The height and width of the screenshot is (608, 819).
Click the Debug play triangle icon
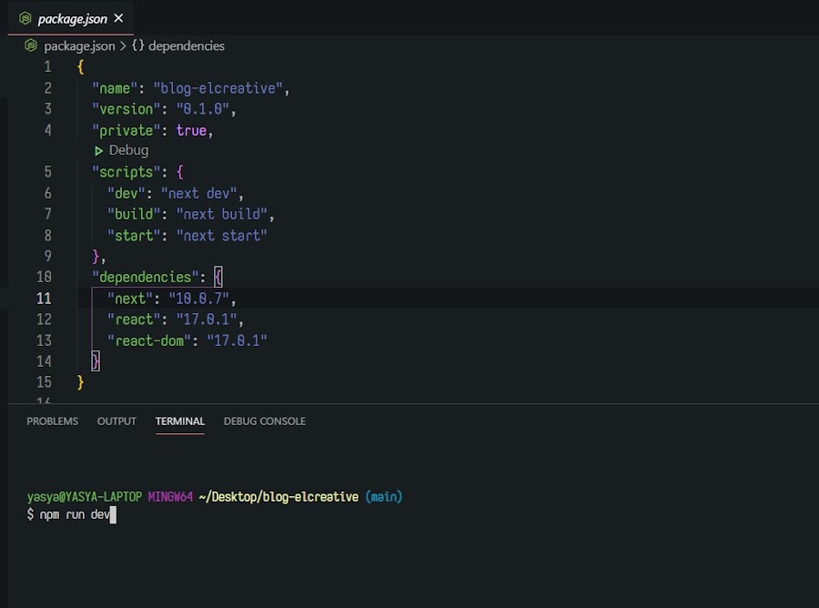[x=98, y=151]
